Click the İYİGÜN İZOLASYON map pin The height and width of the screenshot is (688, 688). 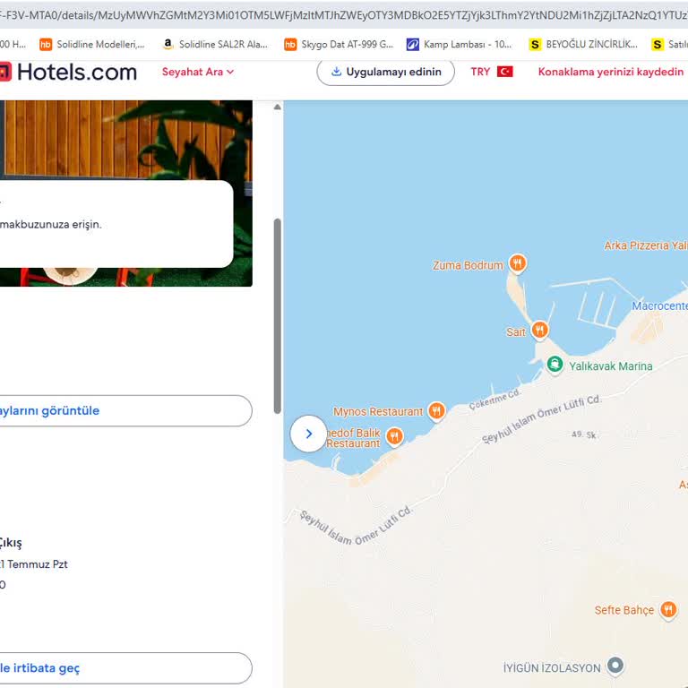(x=615, y=666)
